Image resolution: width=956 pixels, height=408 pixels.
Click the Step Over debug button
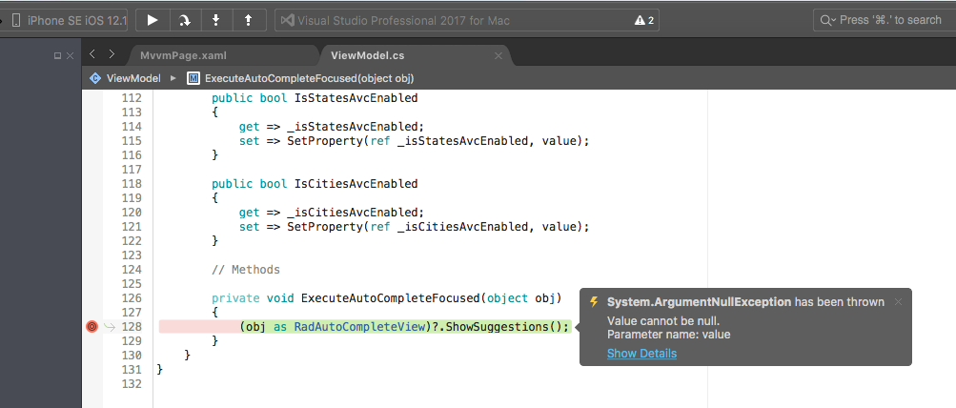pyautogui.click(x=184, y=20)
